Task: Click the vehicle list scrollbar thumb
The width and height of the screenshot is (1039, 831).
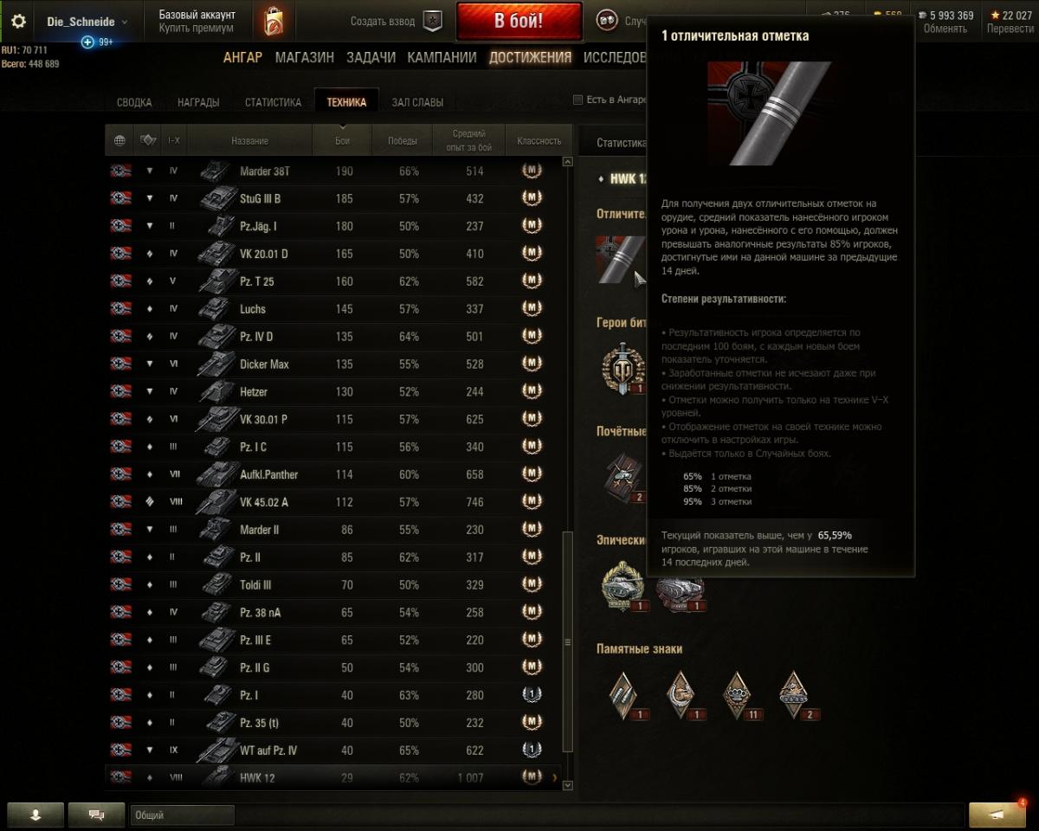Action: pyautogui.click(x=568, y=642)
